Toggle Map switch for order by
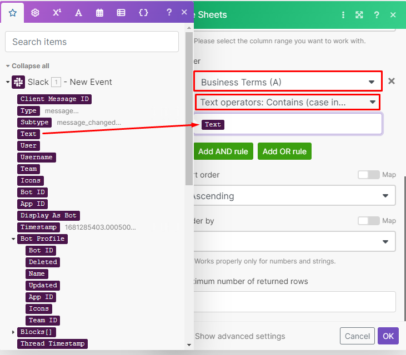Viewport: 406px width, 355px height. (x=369, y=221)
